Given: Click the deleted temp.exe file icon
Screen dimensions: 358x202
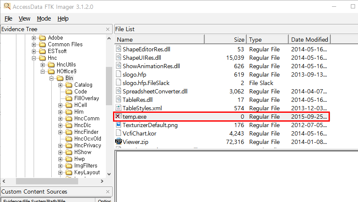Looking at the screenshot, I should point(118,116).
